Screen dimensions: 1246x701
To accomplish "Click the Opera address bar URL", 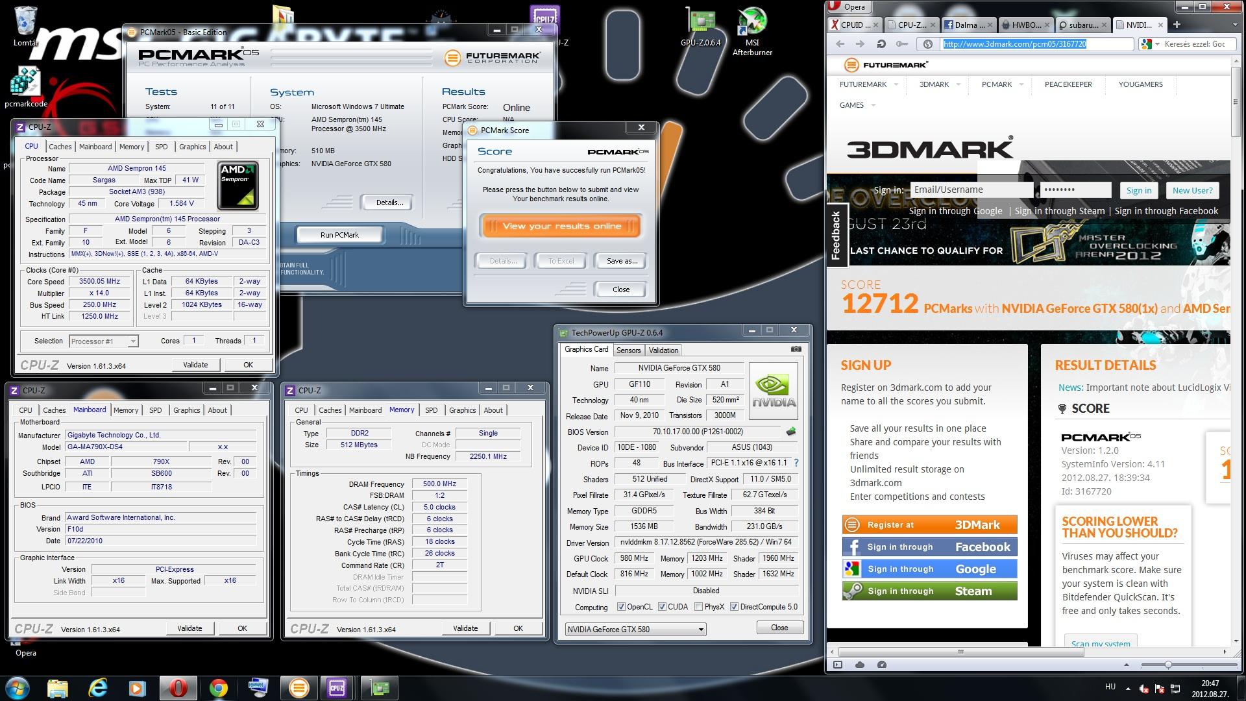I will pyautogui.click(x=1014, y=44).
